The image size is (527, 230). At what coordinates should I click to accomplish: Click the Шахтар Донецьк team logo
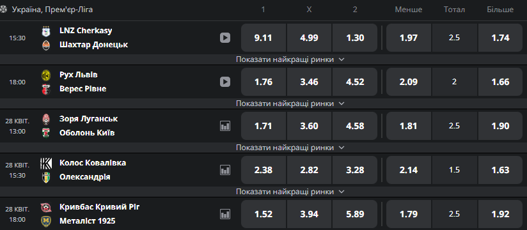(46, 45)
